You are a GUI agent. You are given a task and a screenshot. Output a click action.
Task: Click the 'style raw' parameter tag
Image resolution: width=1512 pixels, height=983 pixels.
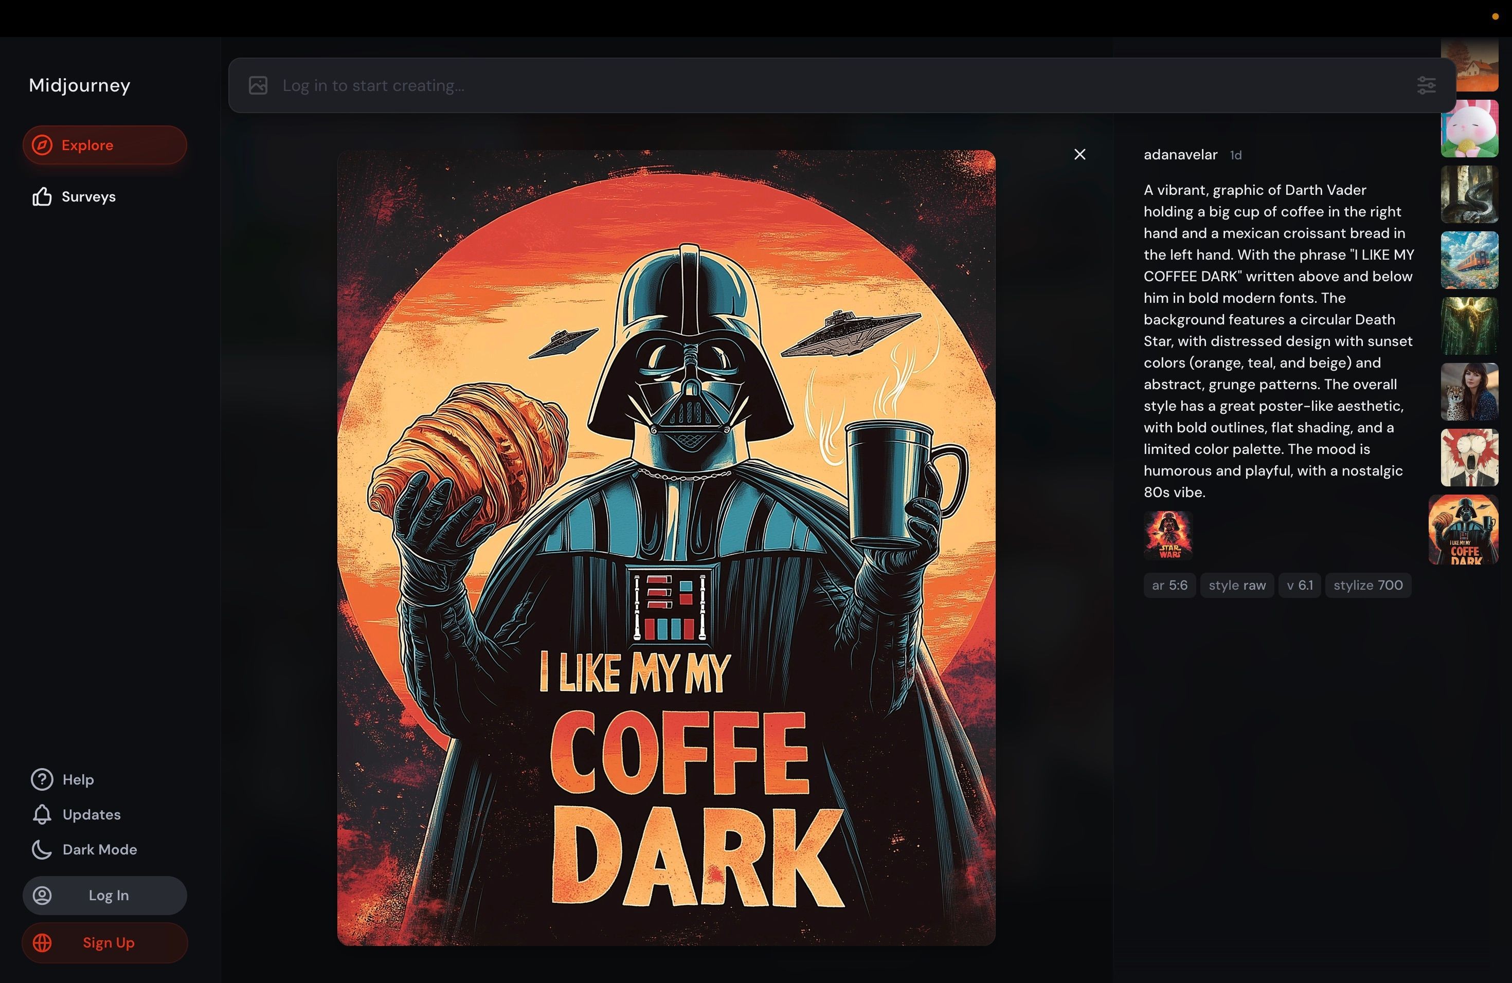[x=1237, y=585]
